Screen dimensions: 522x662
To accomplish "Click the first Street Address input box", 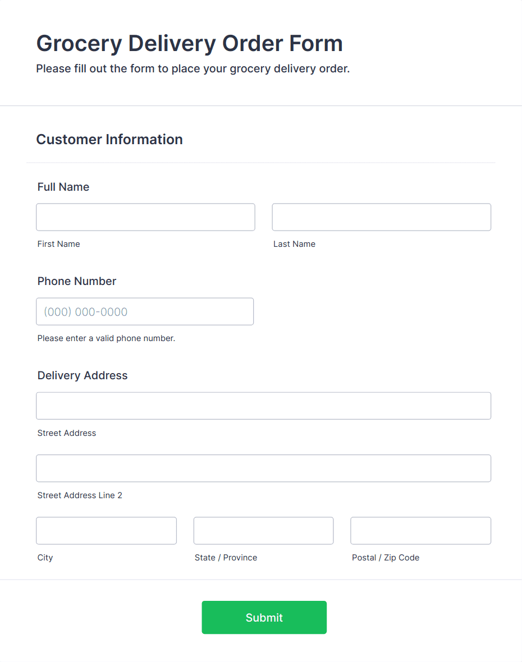I will (x=263, y=406).
